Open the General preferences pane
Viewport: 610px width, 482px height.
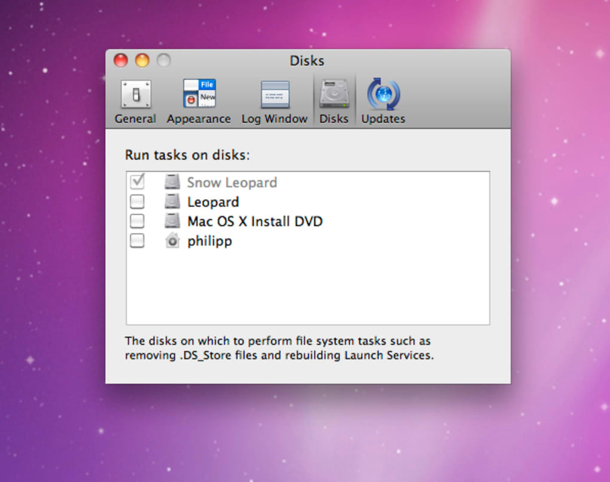[135, 102]
